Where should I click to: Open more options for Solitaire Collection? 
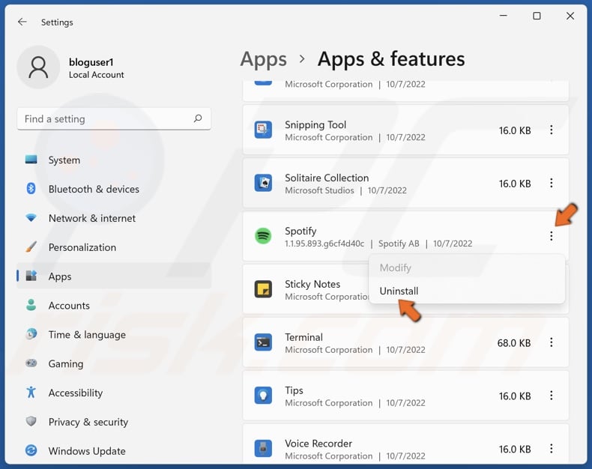click(551, 184)
